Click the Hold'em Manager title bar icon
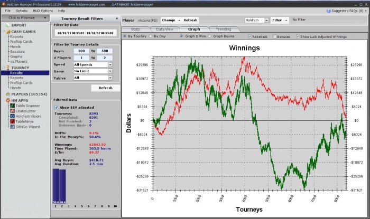The image size is (370, 219). (3, 4)
